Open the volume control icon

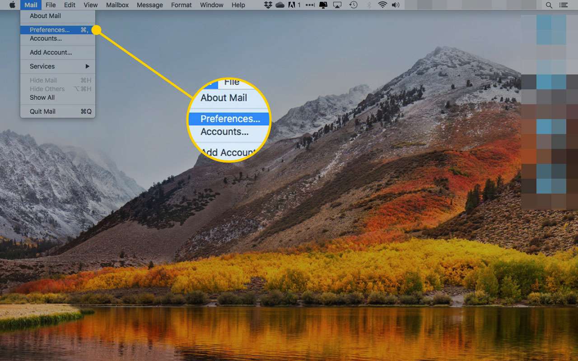[396, 5]
